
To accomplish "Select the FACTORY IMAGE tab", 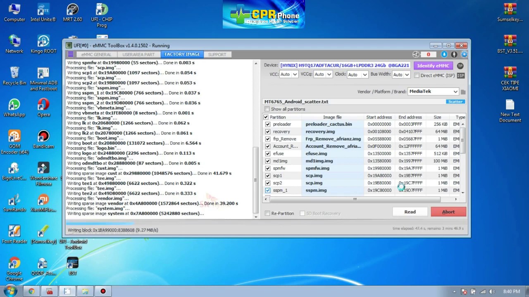I will (182, 54).
